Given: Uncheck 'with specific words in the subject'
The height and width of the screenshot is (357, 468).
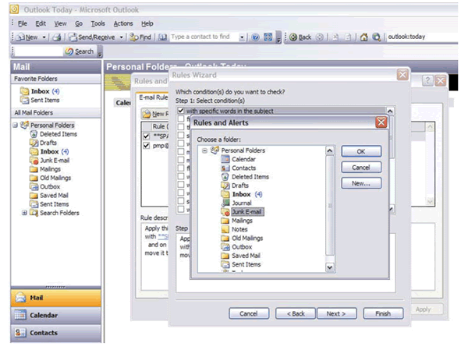Looking at the screenshot, I should click(181, 111).
